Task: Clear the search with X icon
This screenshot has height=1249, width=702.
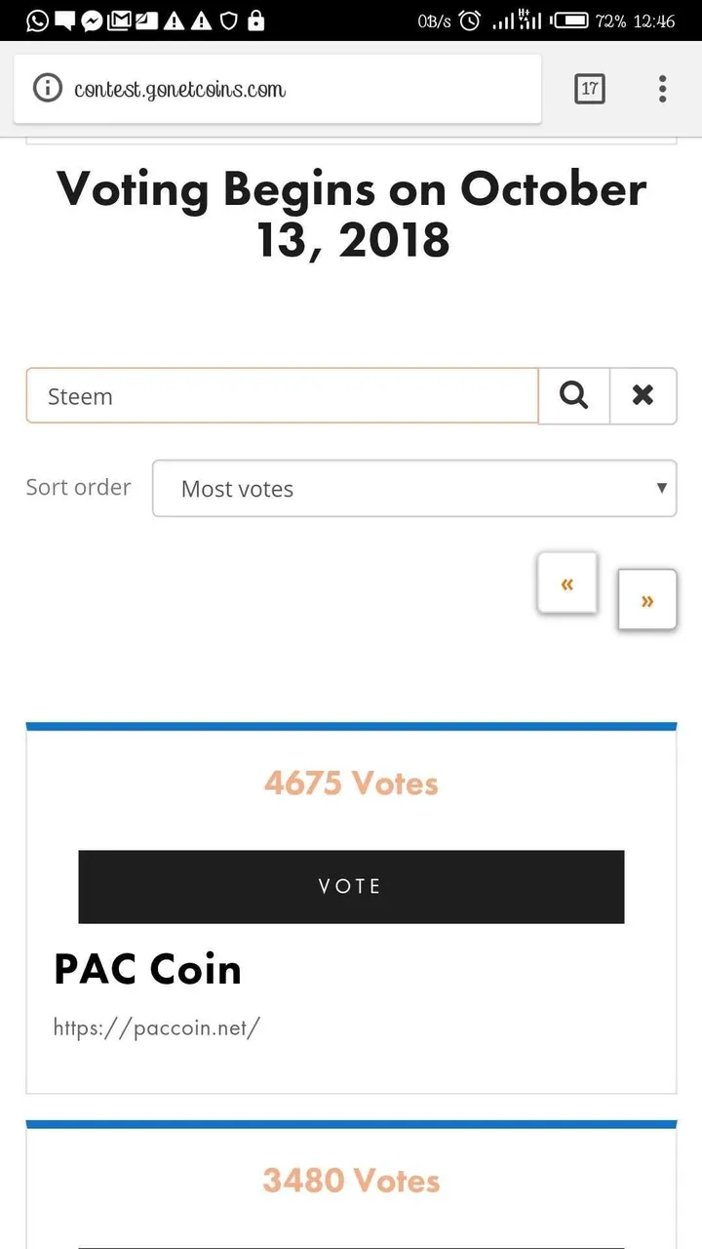Action: tap(643, 395)
